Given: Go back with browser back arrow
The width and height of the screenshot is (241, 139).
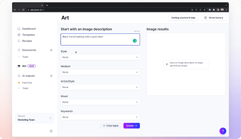Looking at the screenshot, I should (15, 10).
